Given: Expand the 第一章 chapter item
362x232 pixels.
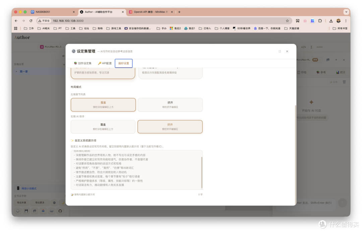Looking at the screenshot, I should point(16,72).
